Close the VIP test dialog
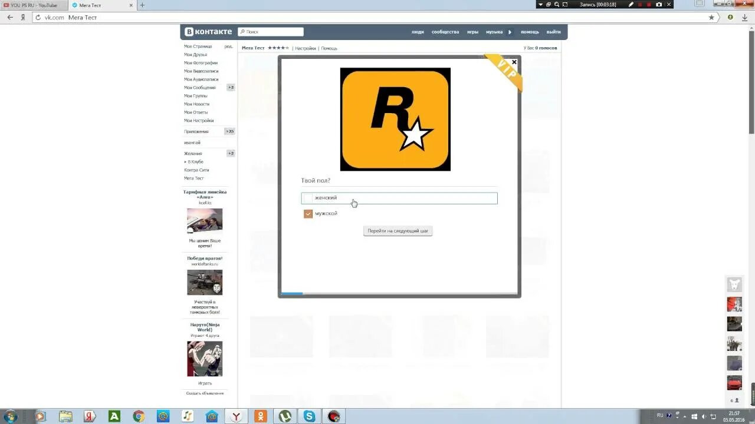Image resolution: width=755 pixels, height=424 pixels. [514, 62]
